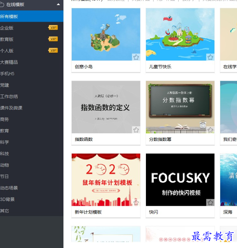Select 科学 category

(4, 142)
